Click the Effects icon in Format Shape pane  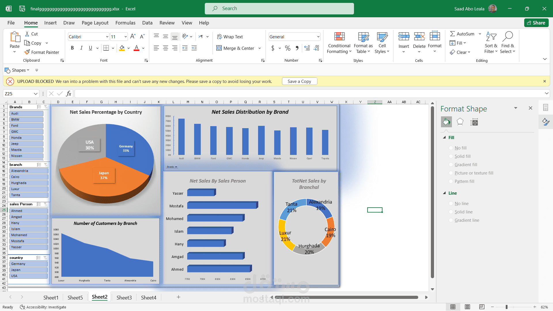(x=460, y=122)
